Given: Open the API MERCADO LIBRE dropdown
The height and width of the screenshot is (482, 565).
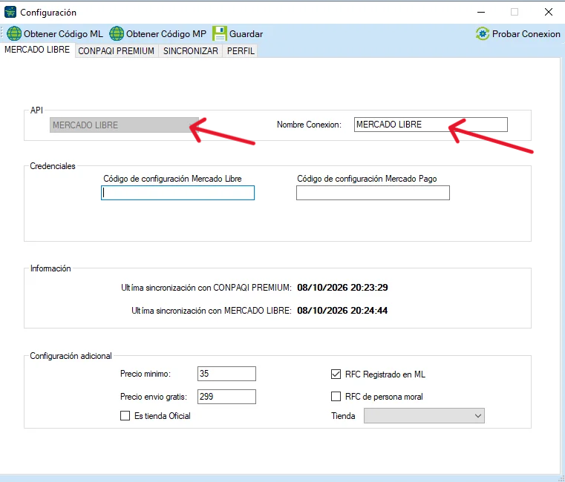Looking at the screenshot, I should point(124,125).
